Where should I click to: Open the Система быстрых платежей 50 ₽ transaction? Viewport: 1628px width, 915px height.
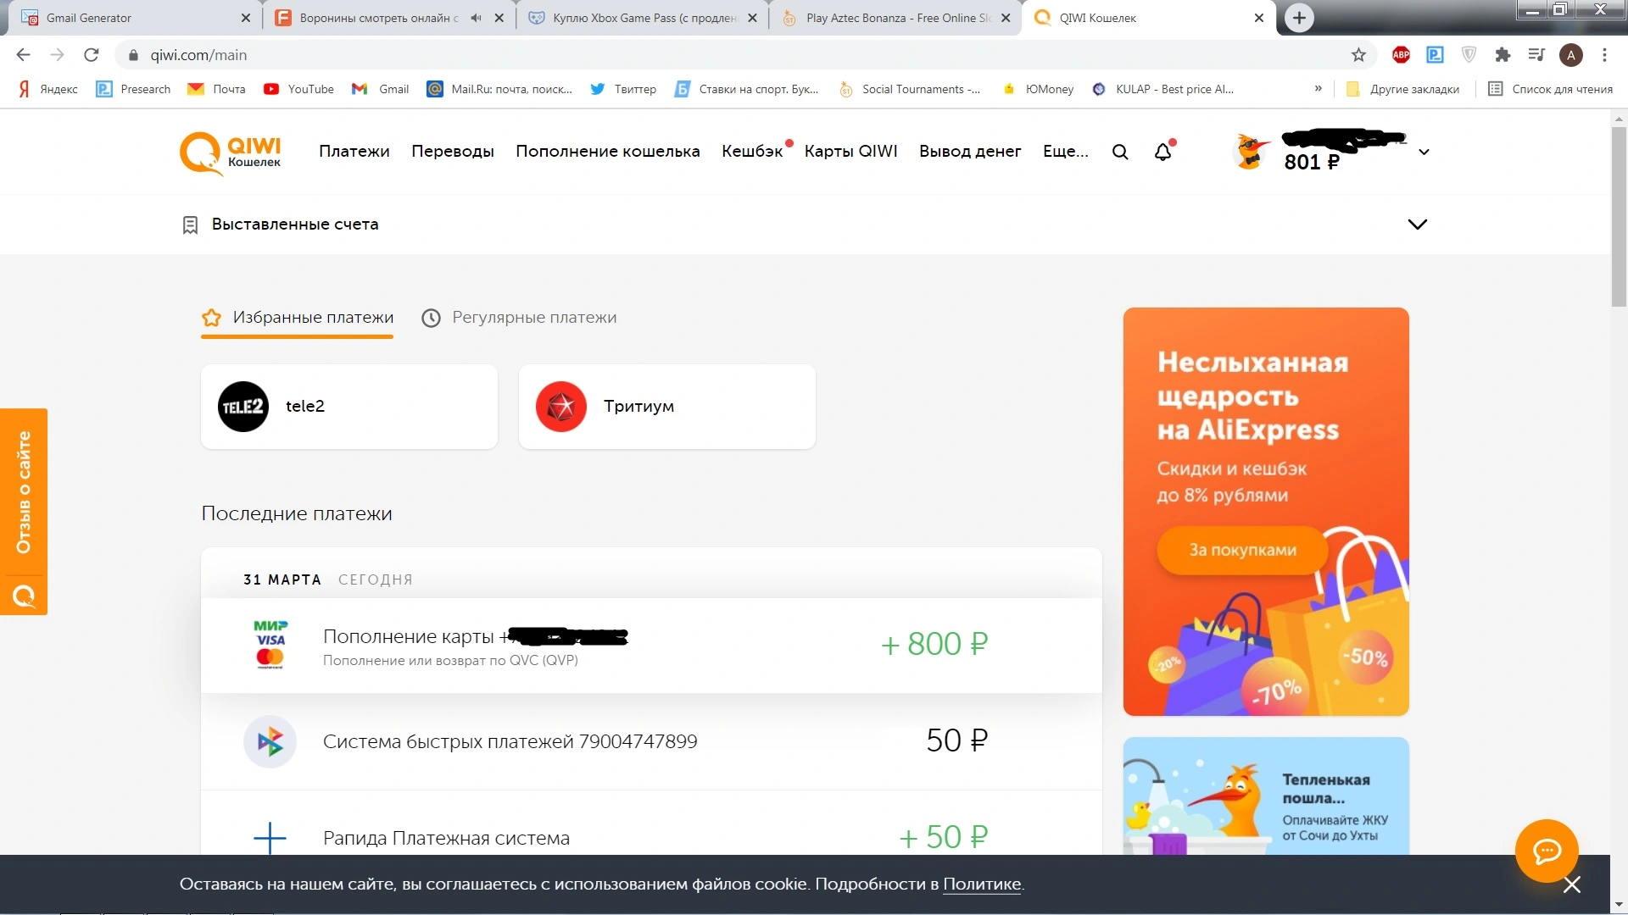(x=651, y=742)
